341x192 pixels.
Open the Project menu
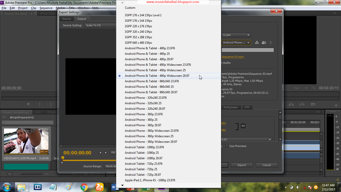pyautogui.click(x=23, y=8)
